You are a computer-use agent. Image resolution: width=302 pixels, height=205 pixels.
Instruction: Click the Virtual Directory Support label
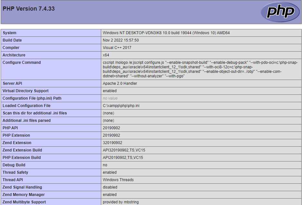26,91
